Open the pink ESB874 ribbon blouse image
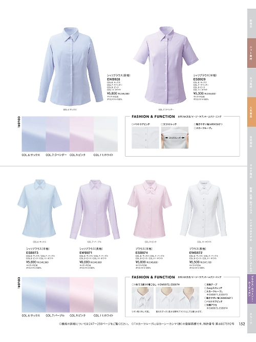 150,208
